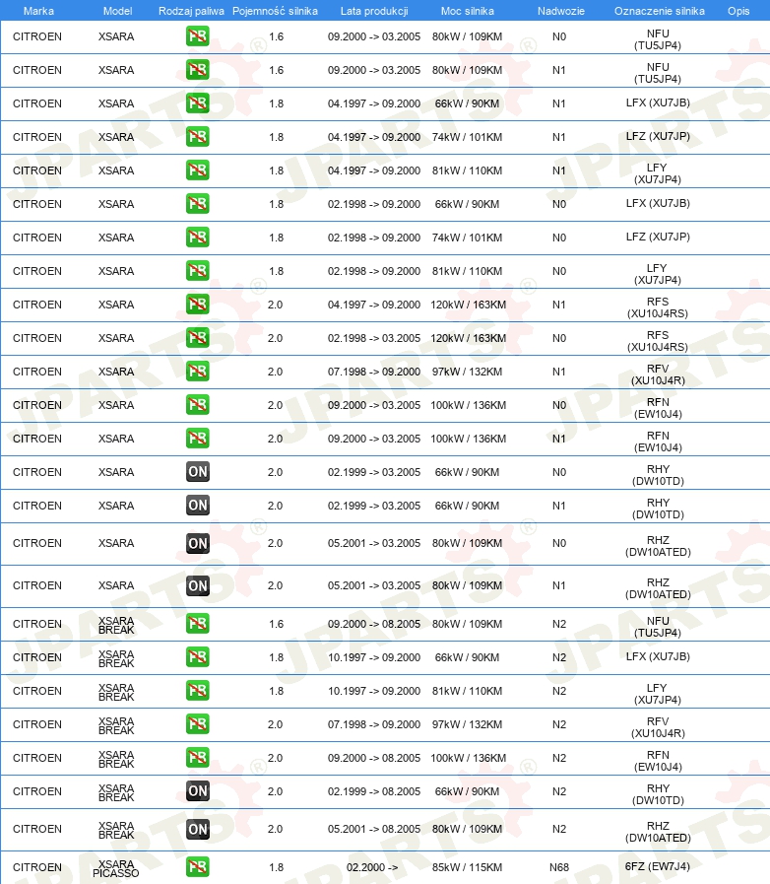Screen dimensions: 770x884
Task: Click 81kW / 110KM in the Xsara Break row
Action: point(467,691)
